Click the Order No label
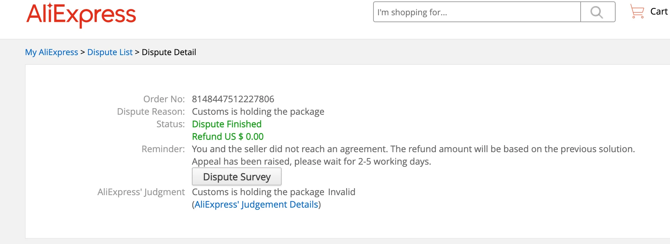Image resolution: width=670 pixels, height=244 pixels. (164, 99)
